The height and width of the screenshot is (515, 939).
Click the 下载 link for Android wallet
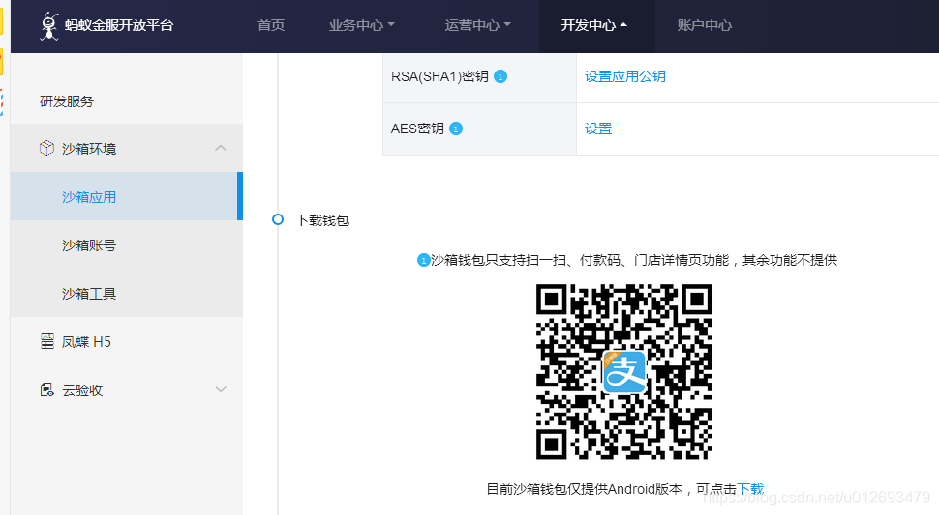point(750,489)
